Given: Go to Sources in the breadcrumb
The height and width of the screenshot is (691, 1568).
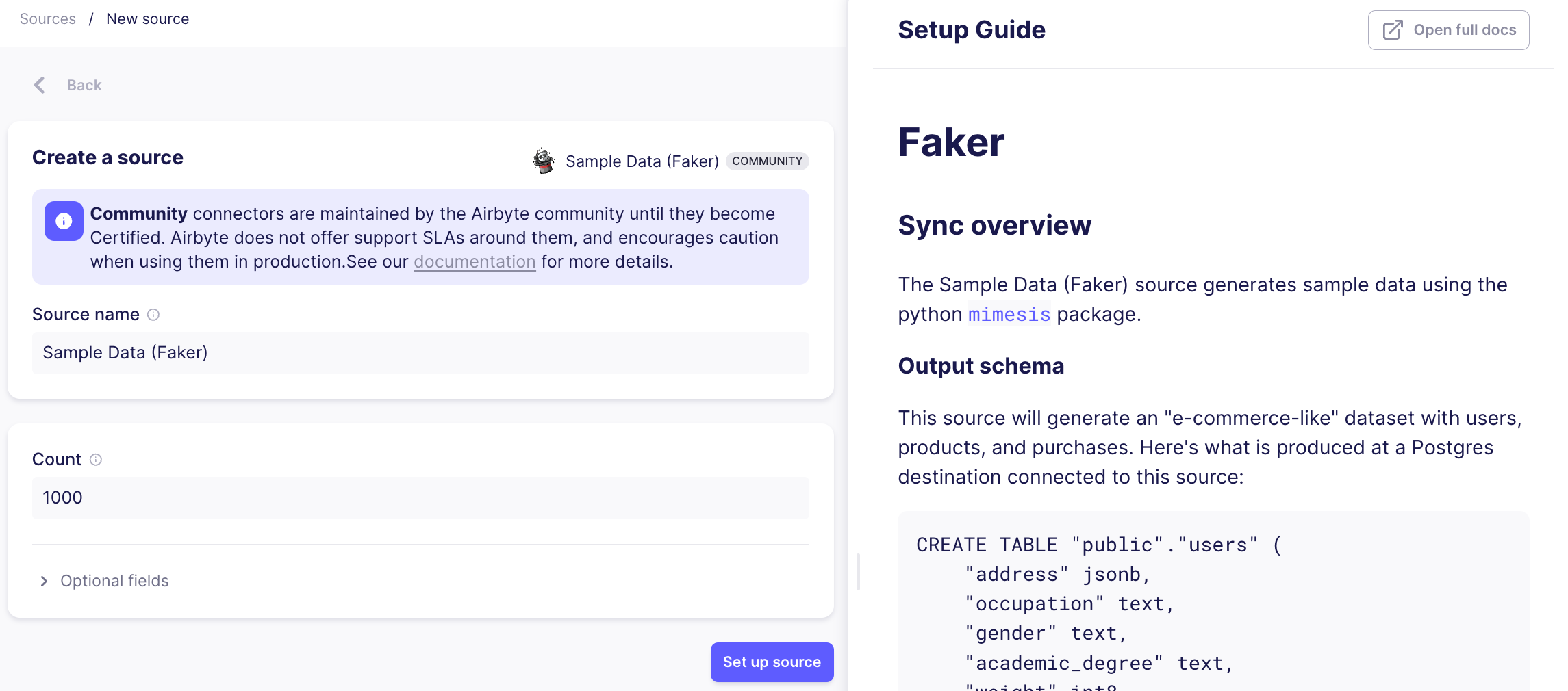Looking at the screenshot, I should (47, 19).
